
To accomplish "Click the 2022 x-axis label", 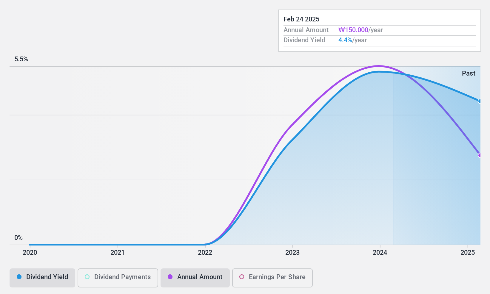I will (x=205, y=253).
